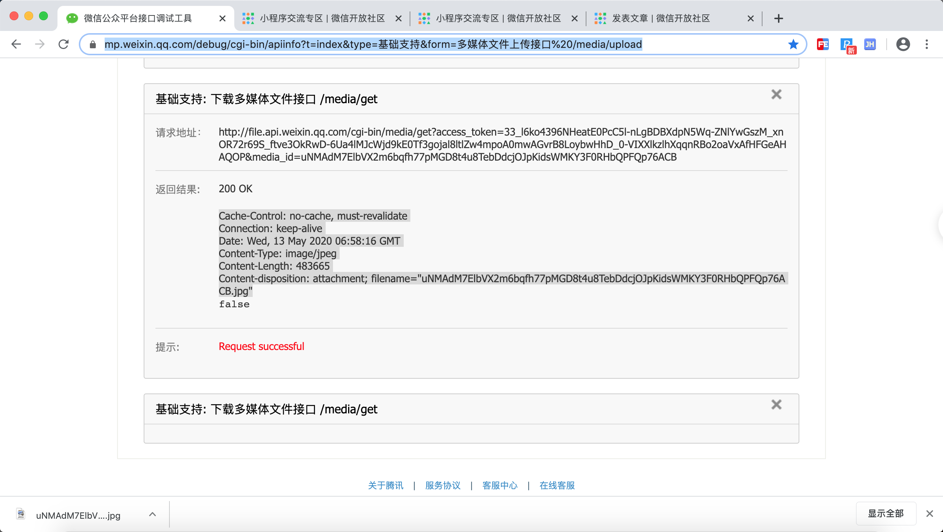Click the lock icon in address bar
Image resolution: width=943 pixels, height=532 pixels.
93,45
